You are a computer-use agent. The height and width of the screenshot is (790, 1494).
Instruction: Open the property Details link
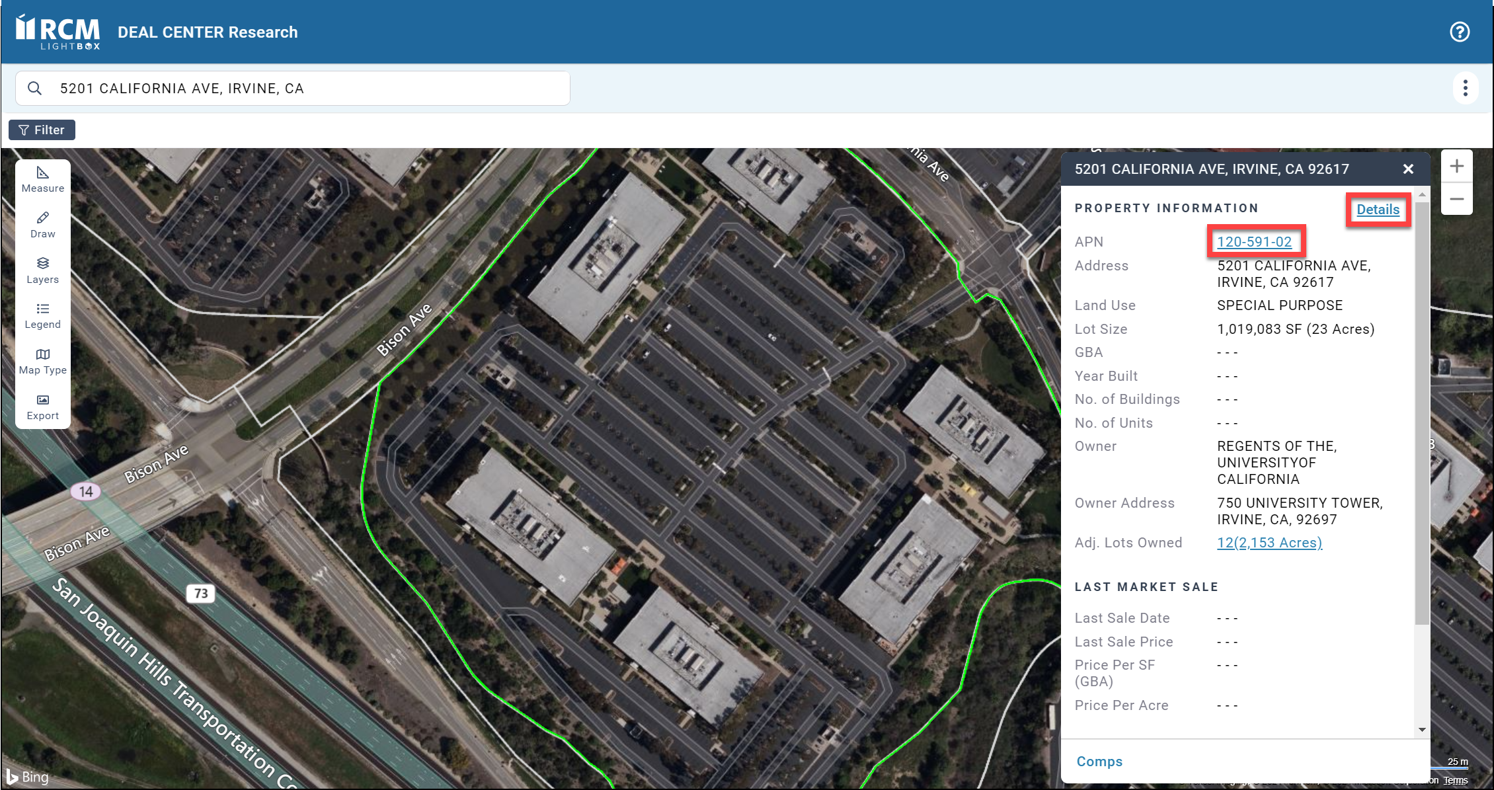point(1378,210)
